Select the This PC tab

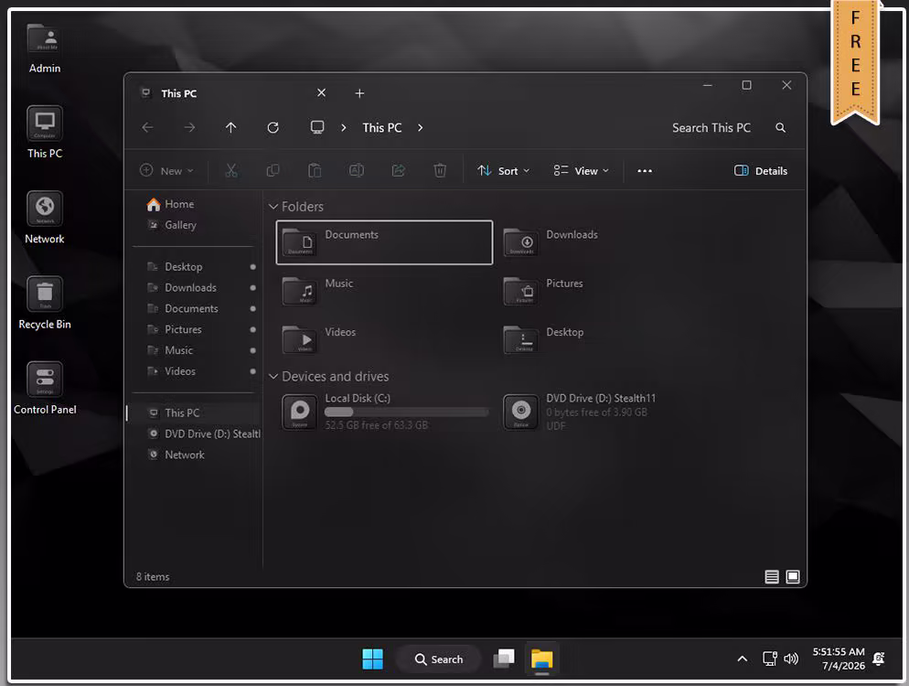pyautogui.click(x=232, y=93)
